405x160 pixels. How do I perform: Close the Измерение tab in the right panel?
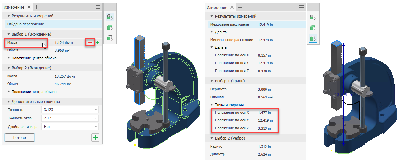232,7
